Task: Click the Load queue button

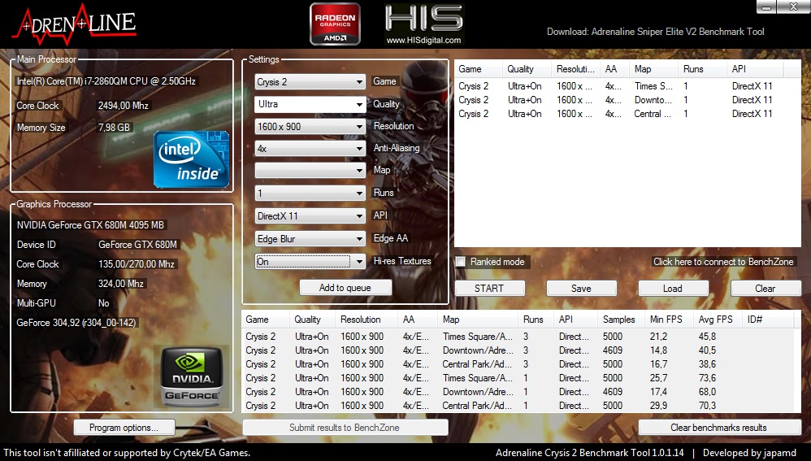Action: click(x=673, y=288)
